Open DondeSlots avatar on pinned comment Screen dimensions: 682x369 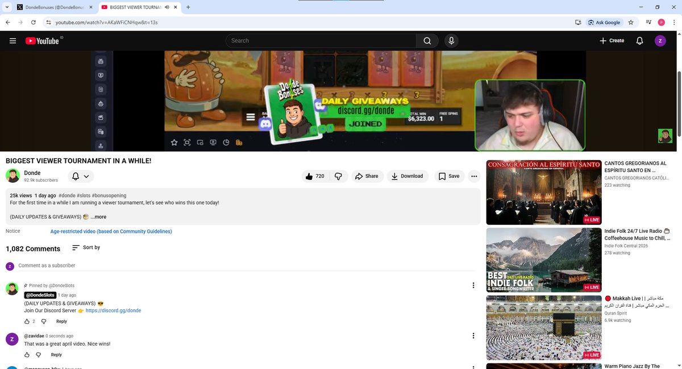12,288
